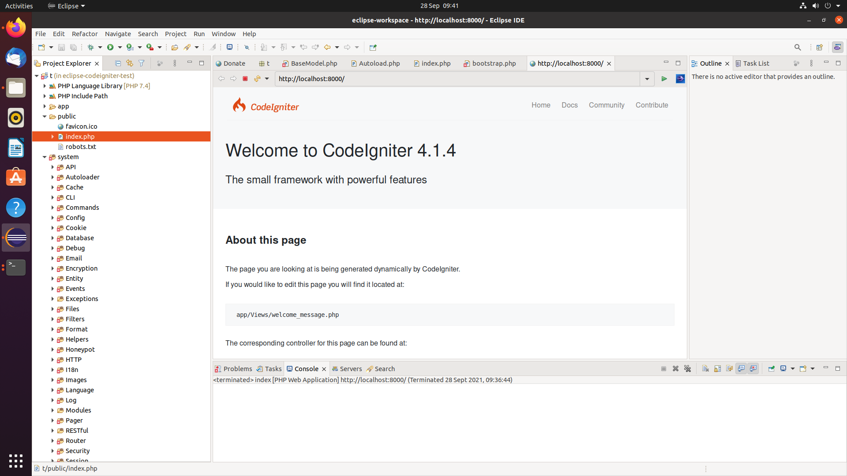Close the http://localhost:8000/ browser tab
847x476 pixels.
609,63
